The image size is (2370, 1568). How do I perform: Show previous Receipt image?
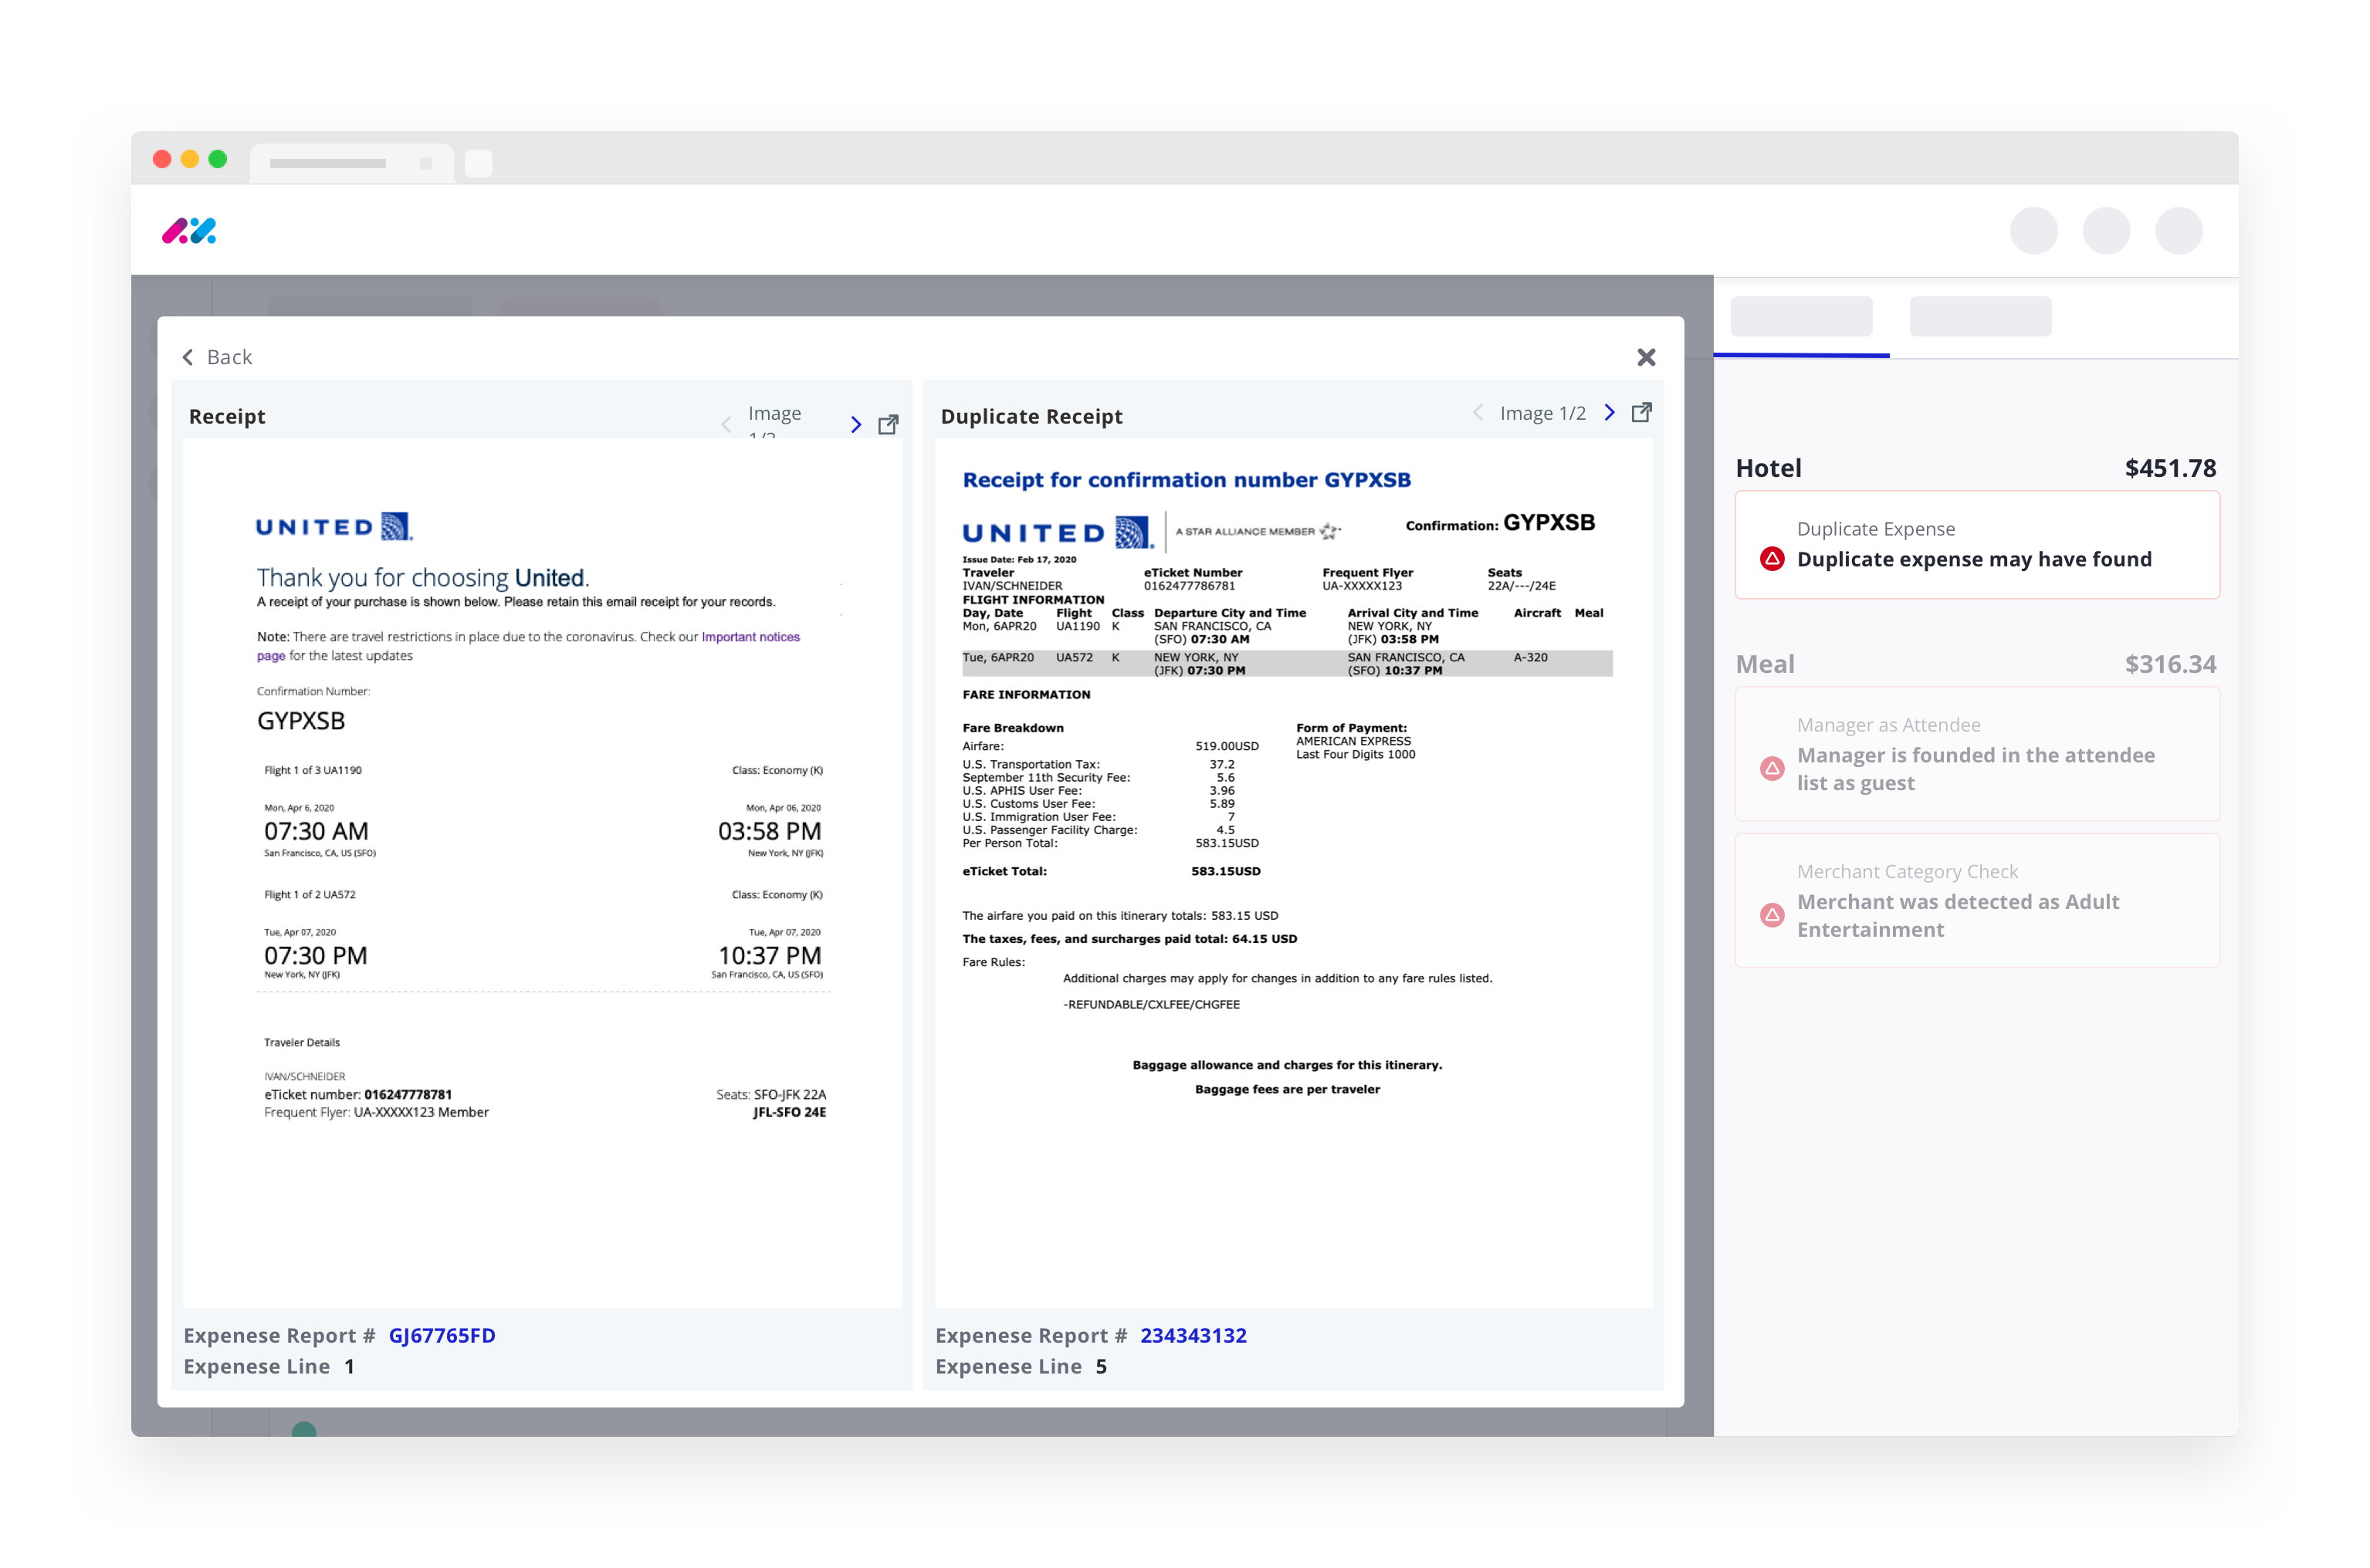726,424
